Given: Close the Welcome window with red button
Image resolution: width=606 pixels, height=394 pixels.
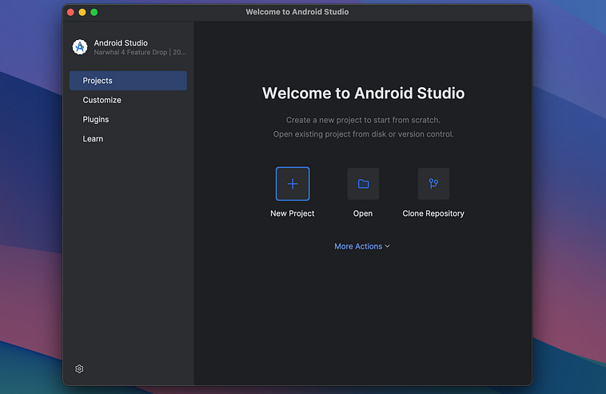Looking at the screenshot, I should coord(70,12).
